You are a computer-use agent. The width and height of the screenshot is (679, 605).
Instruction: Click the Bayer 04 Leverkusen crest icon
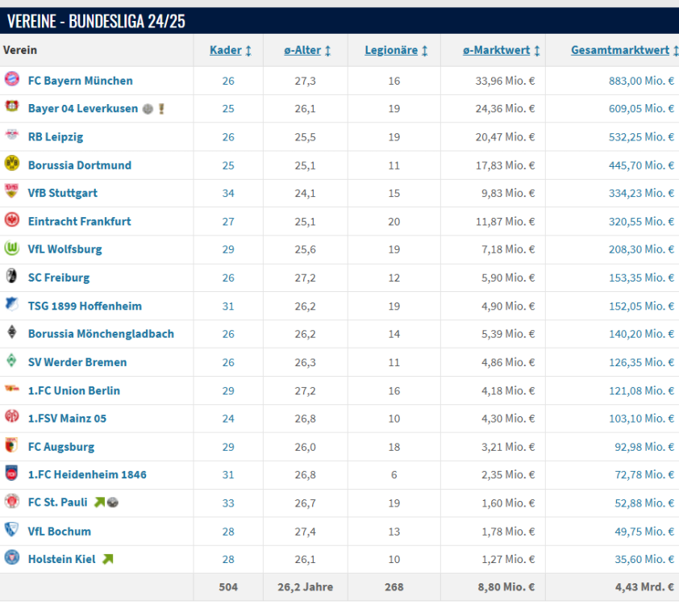(11, 107)
